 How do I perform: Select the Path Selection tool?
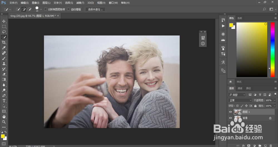click(4, 106)
